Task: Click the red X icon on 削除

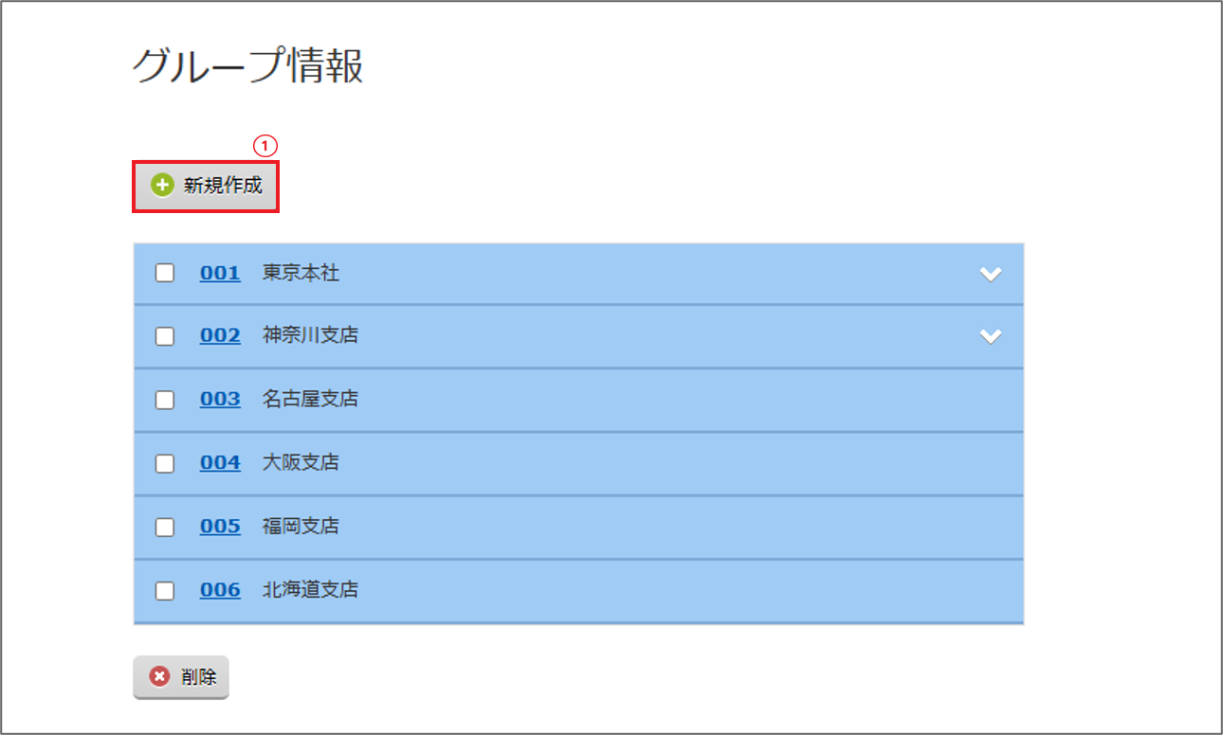Action: click(160, 676)
